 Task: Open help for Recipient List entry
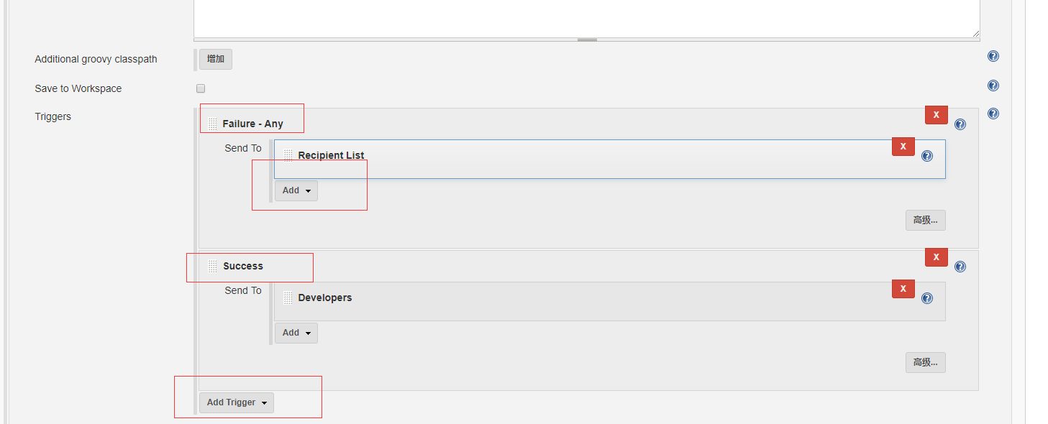pos(927,155)
